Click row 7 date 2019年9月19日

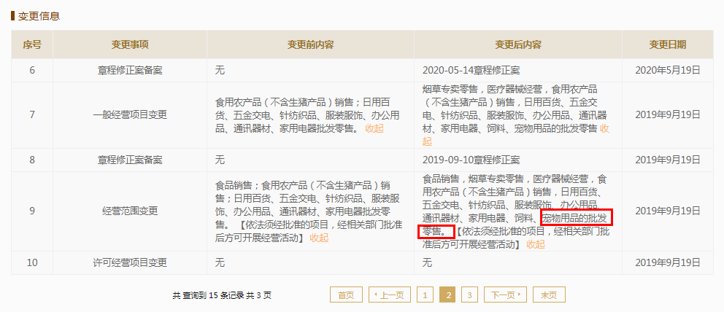tap(668, 115)
